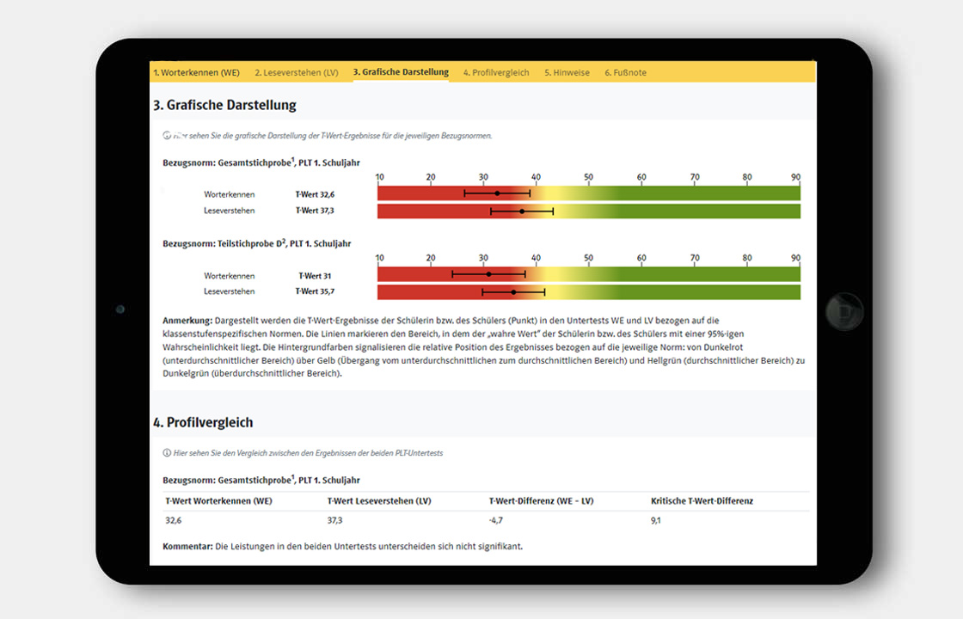Image resolution: width=963 pixels, height=619 pixels.
Task: Click the 'Kommentar:' line below the table
Action: [x=343, y=546]
